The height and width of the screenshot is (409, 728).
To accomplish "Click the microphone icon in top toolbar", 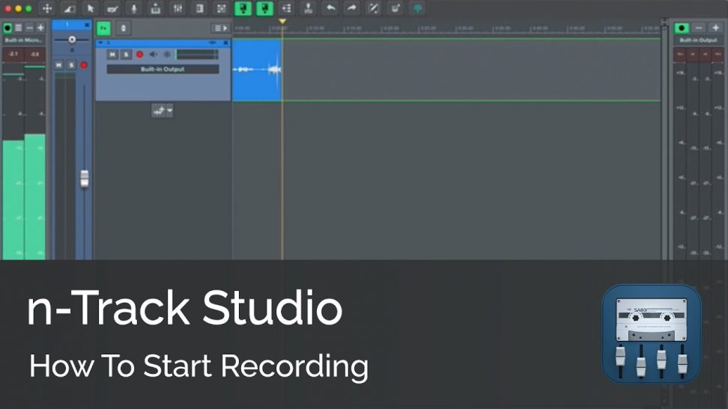I will click(134, 8).
